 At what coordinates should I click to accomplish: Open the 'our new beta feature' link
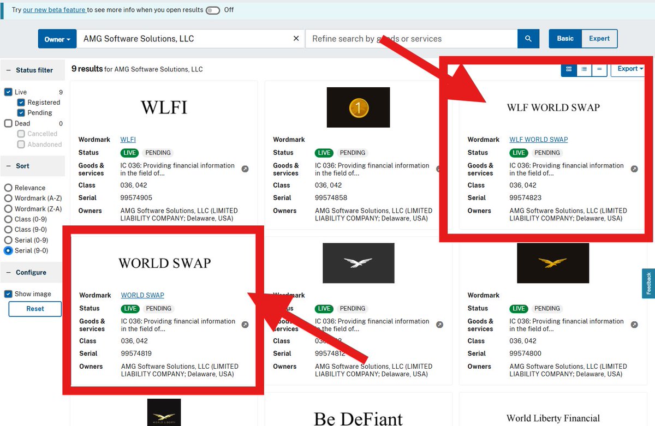click(x=54, y=10)
